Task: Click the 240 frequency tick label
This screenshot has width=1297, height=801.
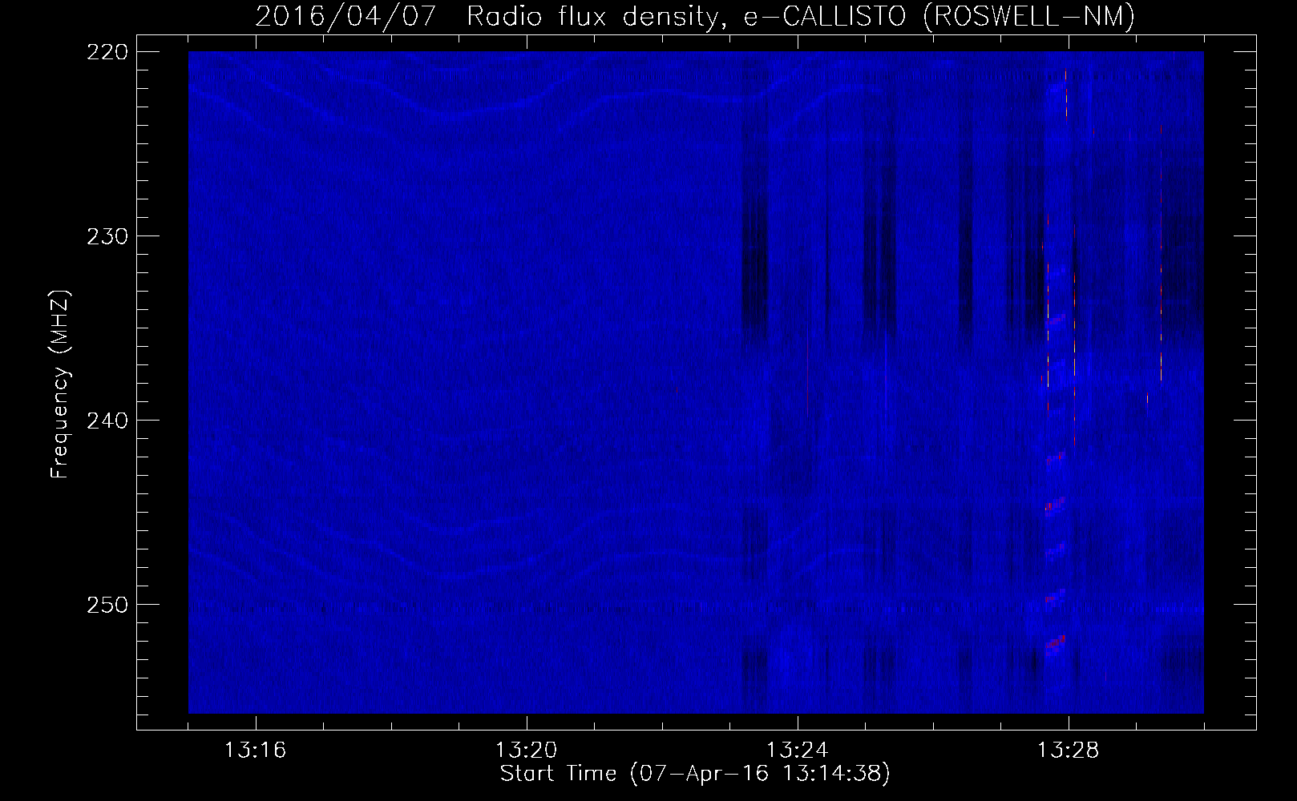Action: (x=107, y=421)
